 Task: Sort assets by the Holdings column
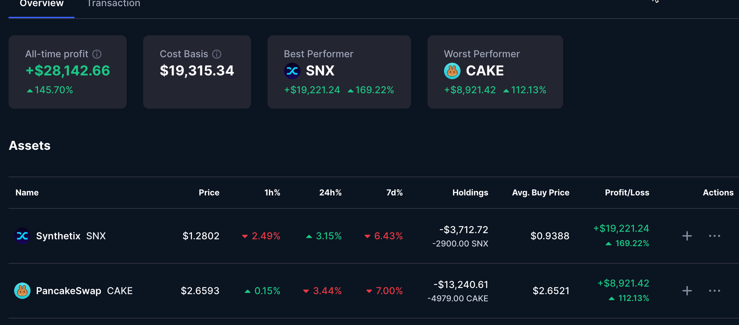(470, 193)
